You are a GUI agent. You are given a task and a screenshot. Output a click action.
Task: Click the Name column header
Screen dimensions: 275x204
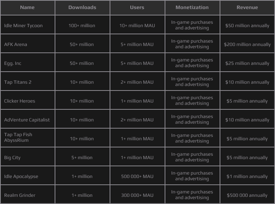click(27, 8)
